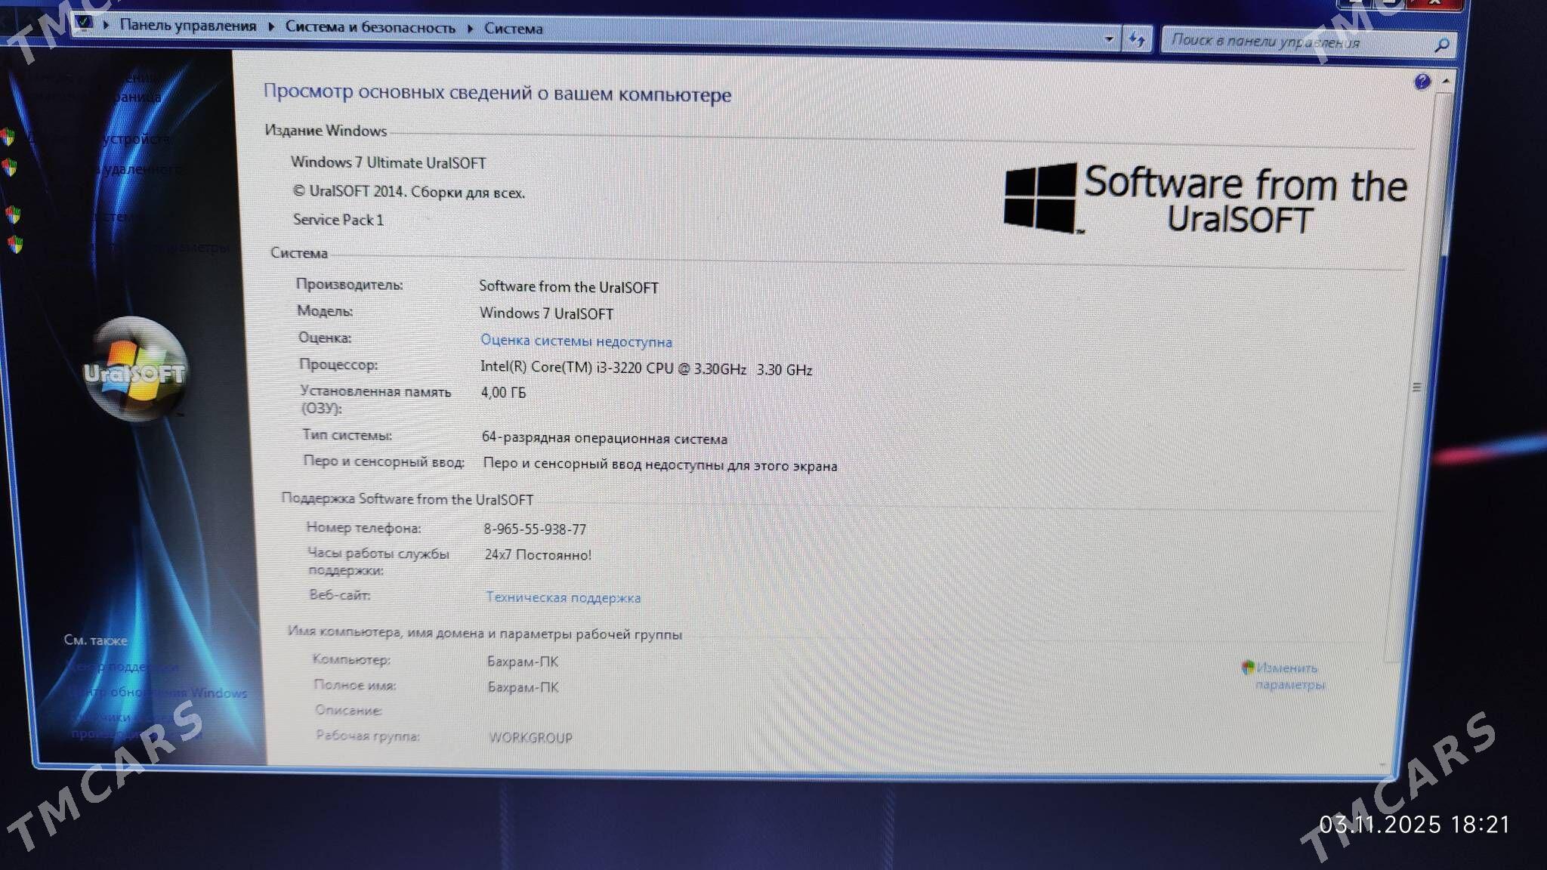This screenshot has width=1547, height=870.
Task: Click the UralSOFT Windows orb logo
Action: pos(134,370)
